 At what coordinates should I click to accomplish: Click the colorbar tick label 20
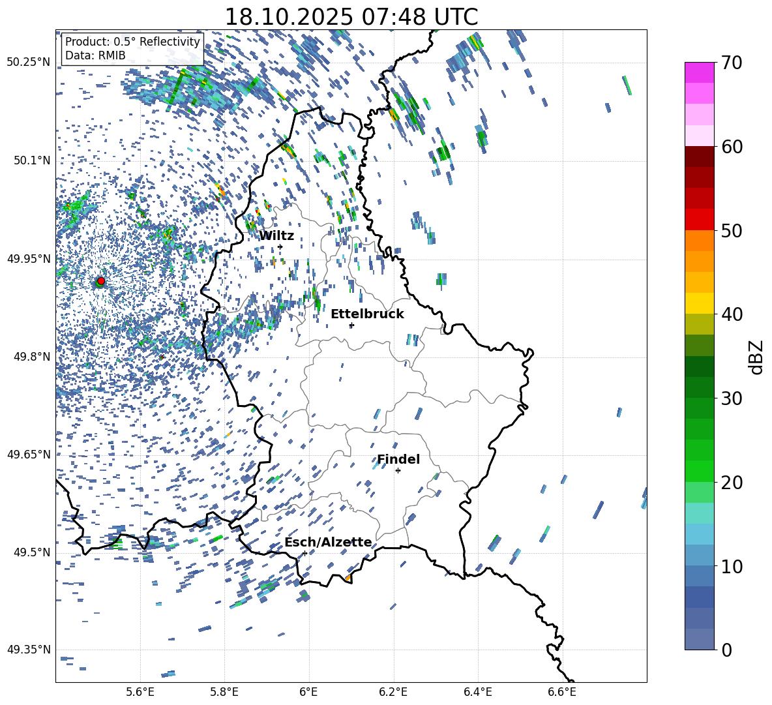732,483
